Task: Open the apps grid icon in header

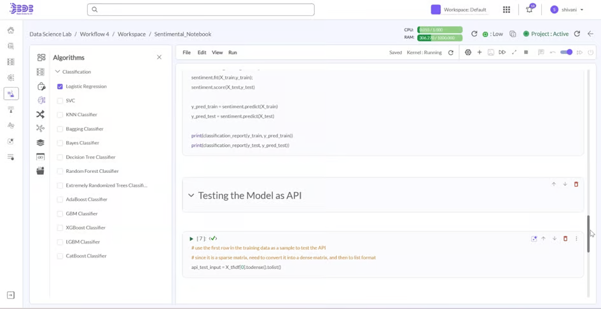Action: (506, 10)
